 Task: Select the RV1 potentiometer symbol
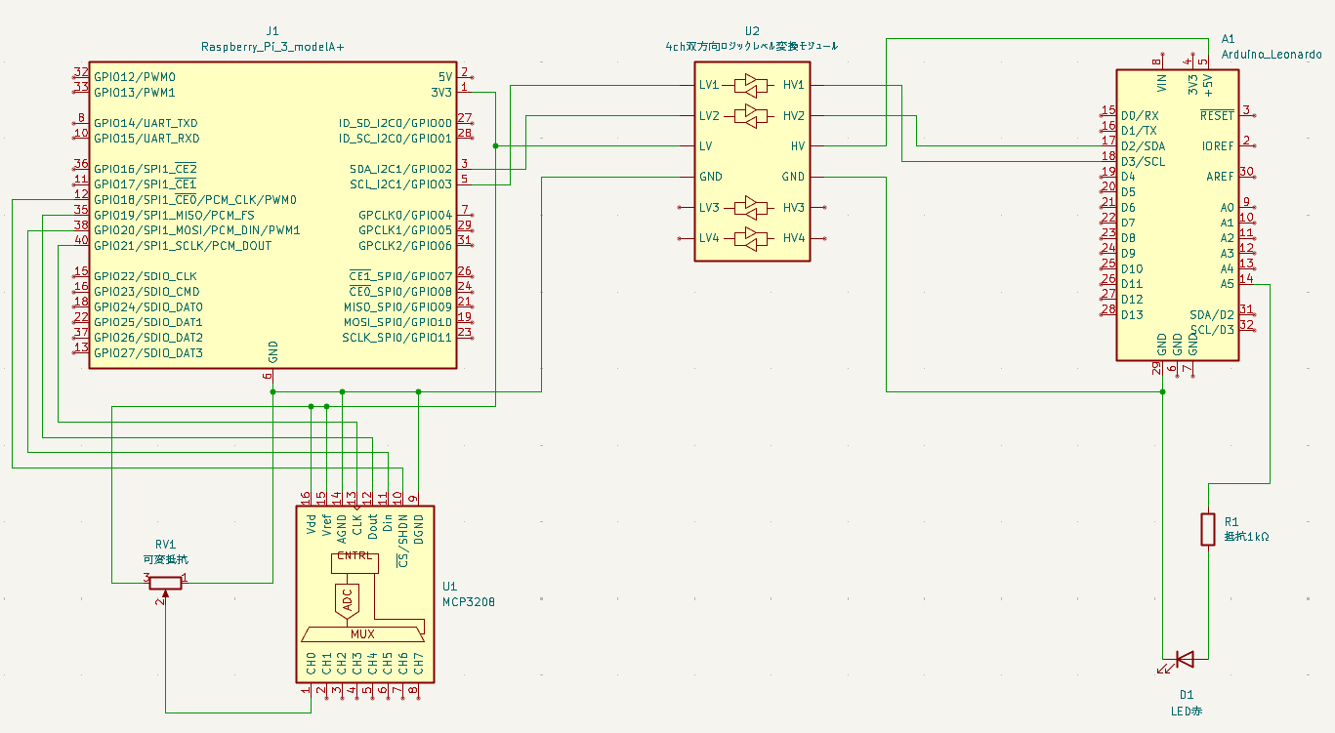tap(165, 583)
